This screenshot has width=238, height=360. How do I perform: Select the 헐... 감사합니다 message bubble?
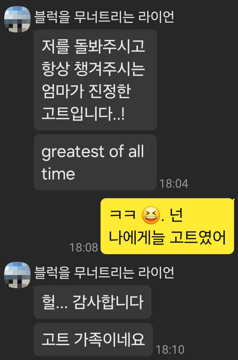click(92, 302)
